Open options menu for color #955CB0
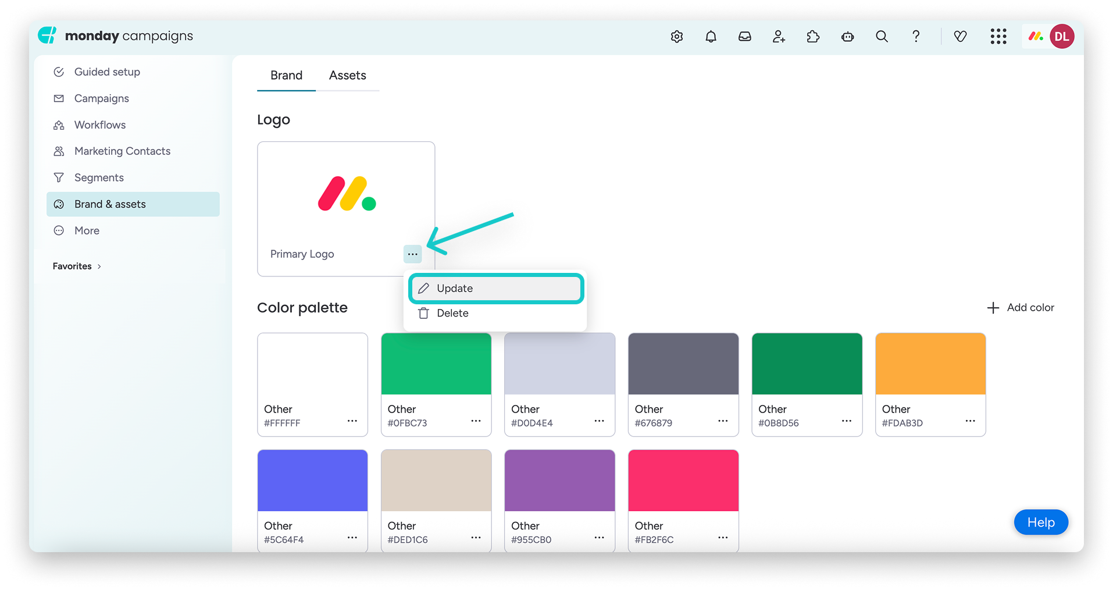The image size is (1113, 590). [x=600, y=538]
